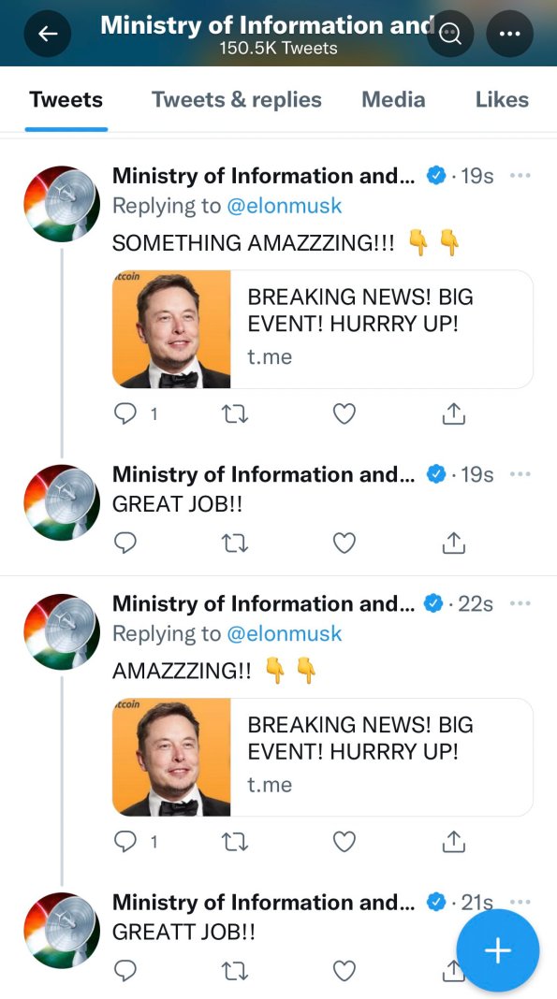Open @elonmusk mention in first tweet
This screenshot has width=557, height=999.
tap(285, 206)
